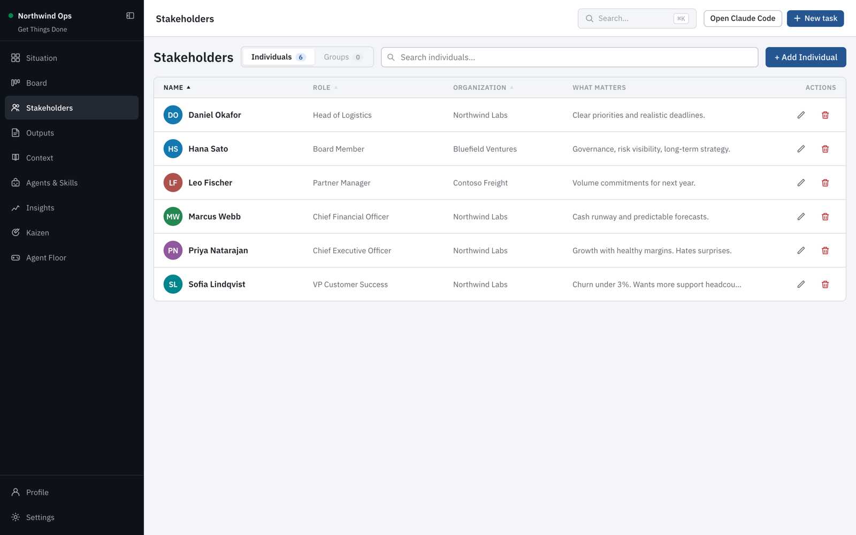The width and height of the screenshot is (856, 535).
Task: Edit the Marcus Webb stakeholder
Action: (x=801, y=217)
